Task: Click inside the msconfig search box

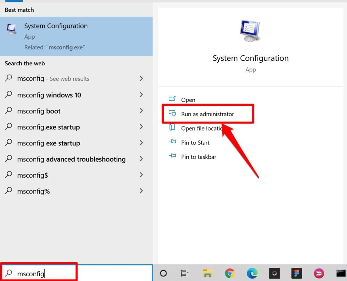Action: click(x=76, y=273)
